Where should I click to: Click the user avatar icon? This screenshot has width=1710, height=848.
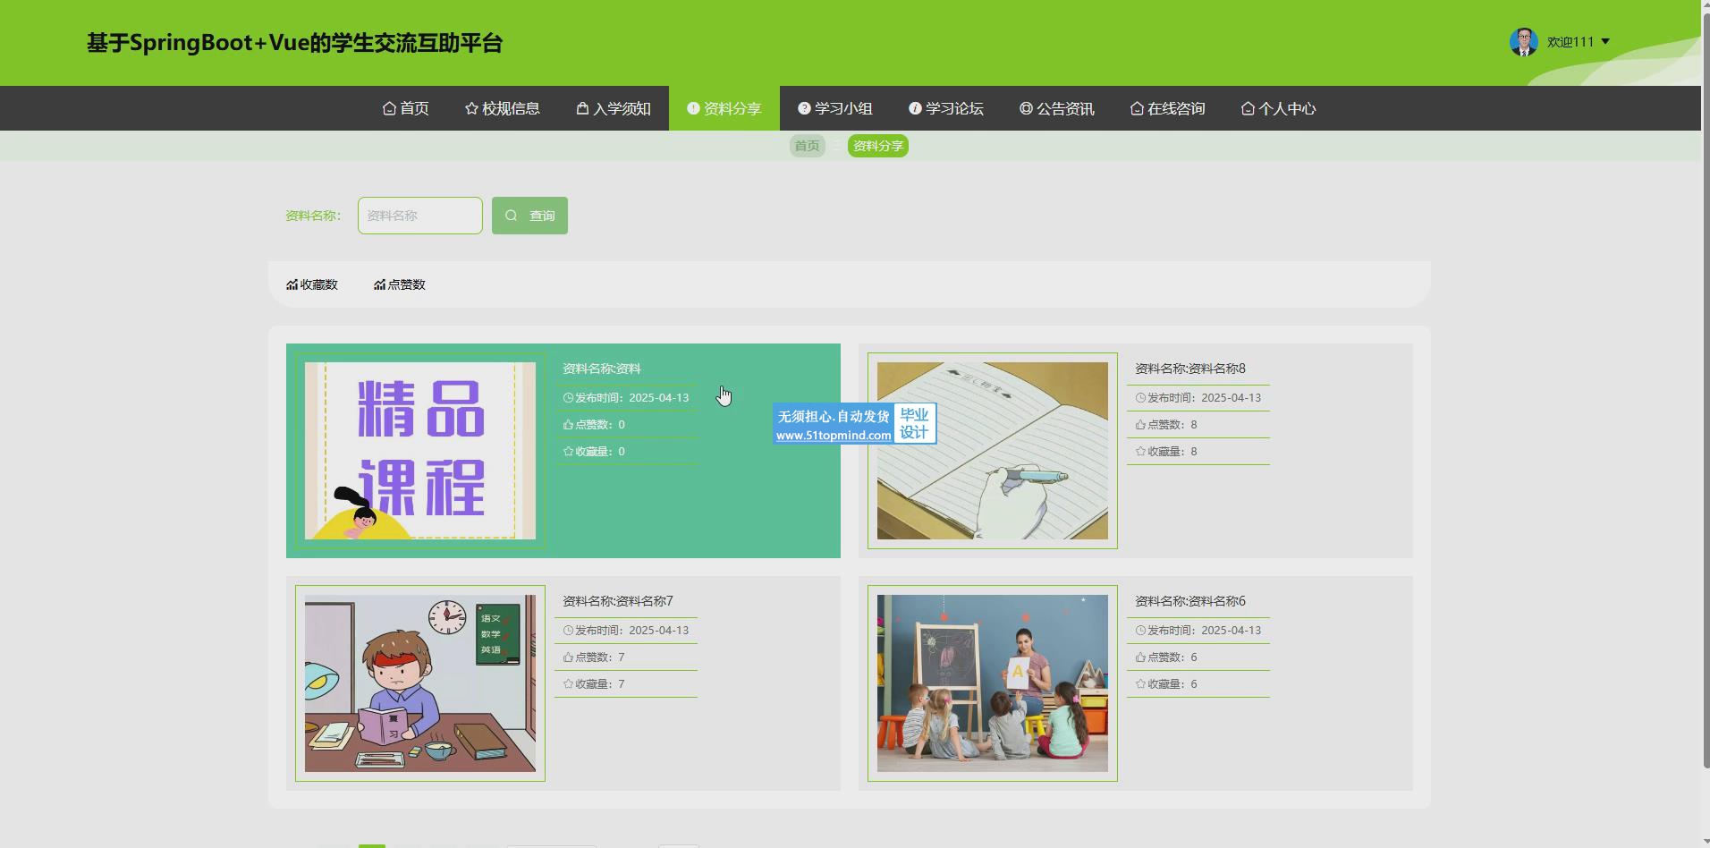pyautogui.click(x=1523, y=42)
